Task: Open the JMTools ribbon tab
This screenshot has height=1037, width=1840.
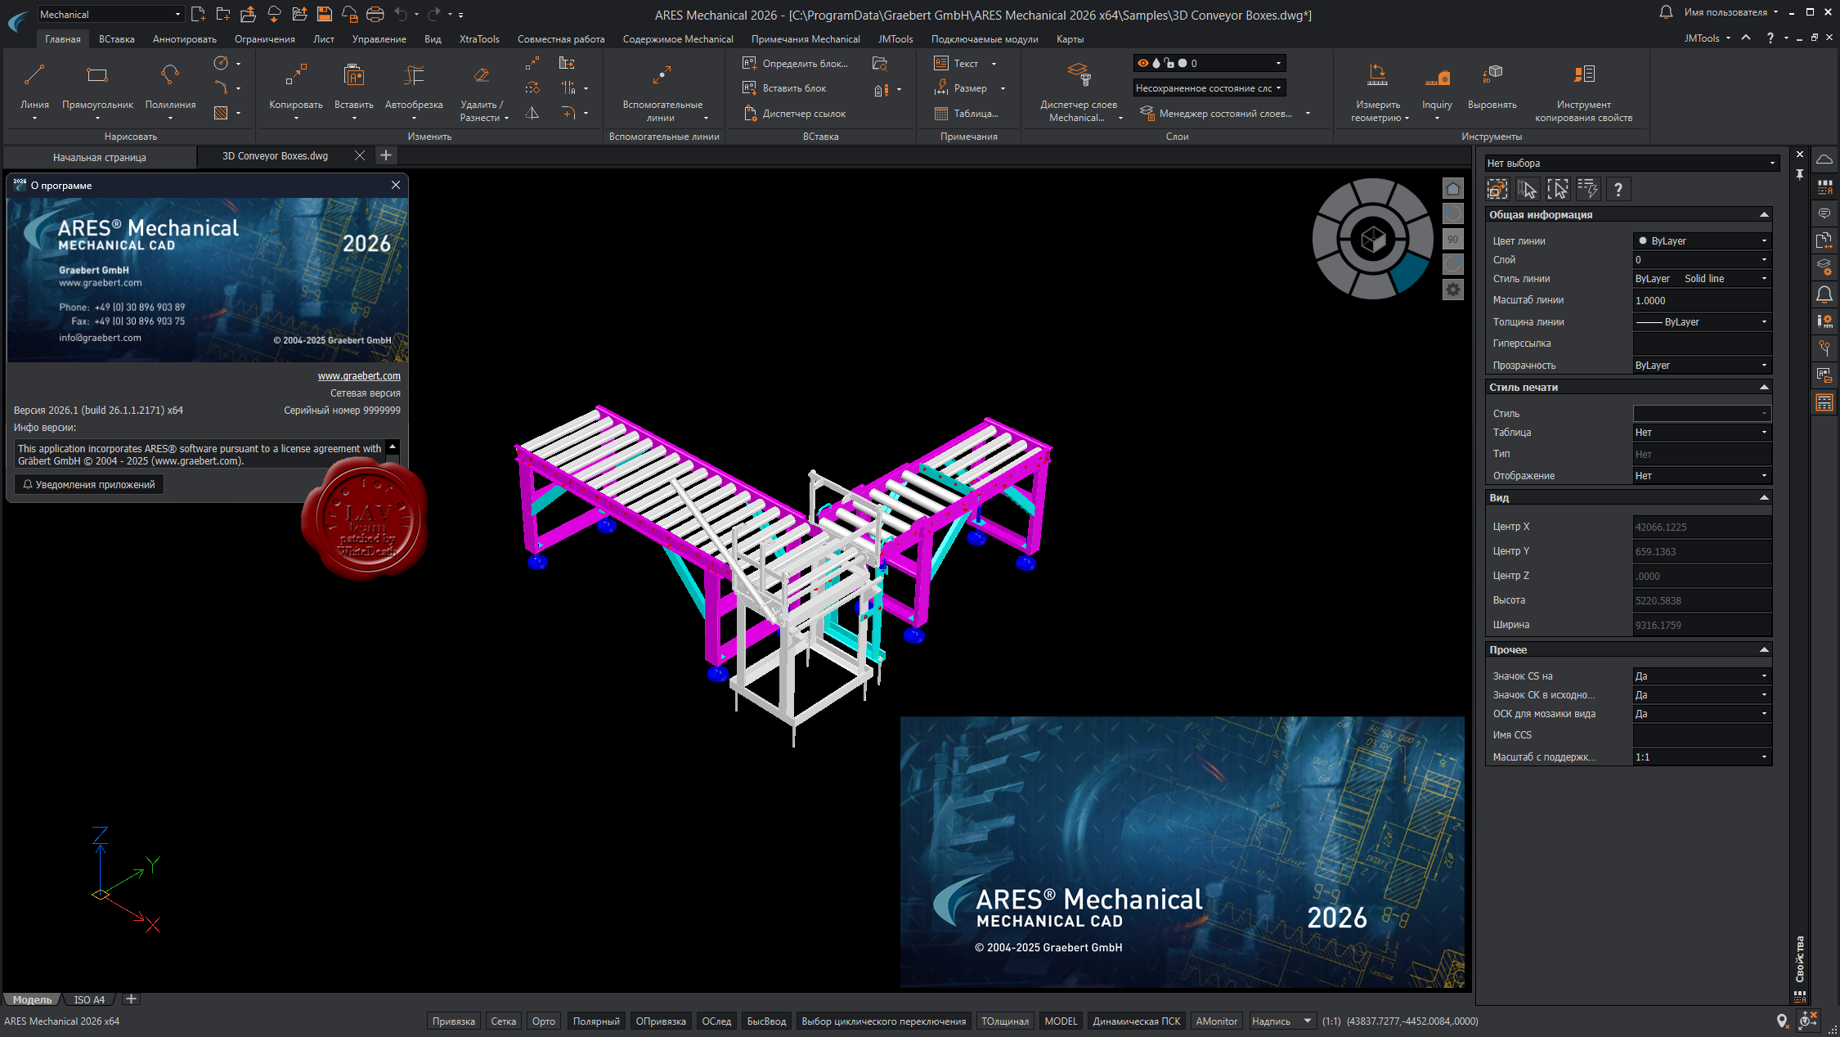Action: pos(895,38)
